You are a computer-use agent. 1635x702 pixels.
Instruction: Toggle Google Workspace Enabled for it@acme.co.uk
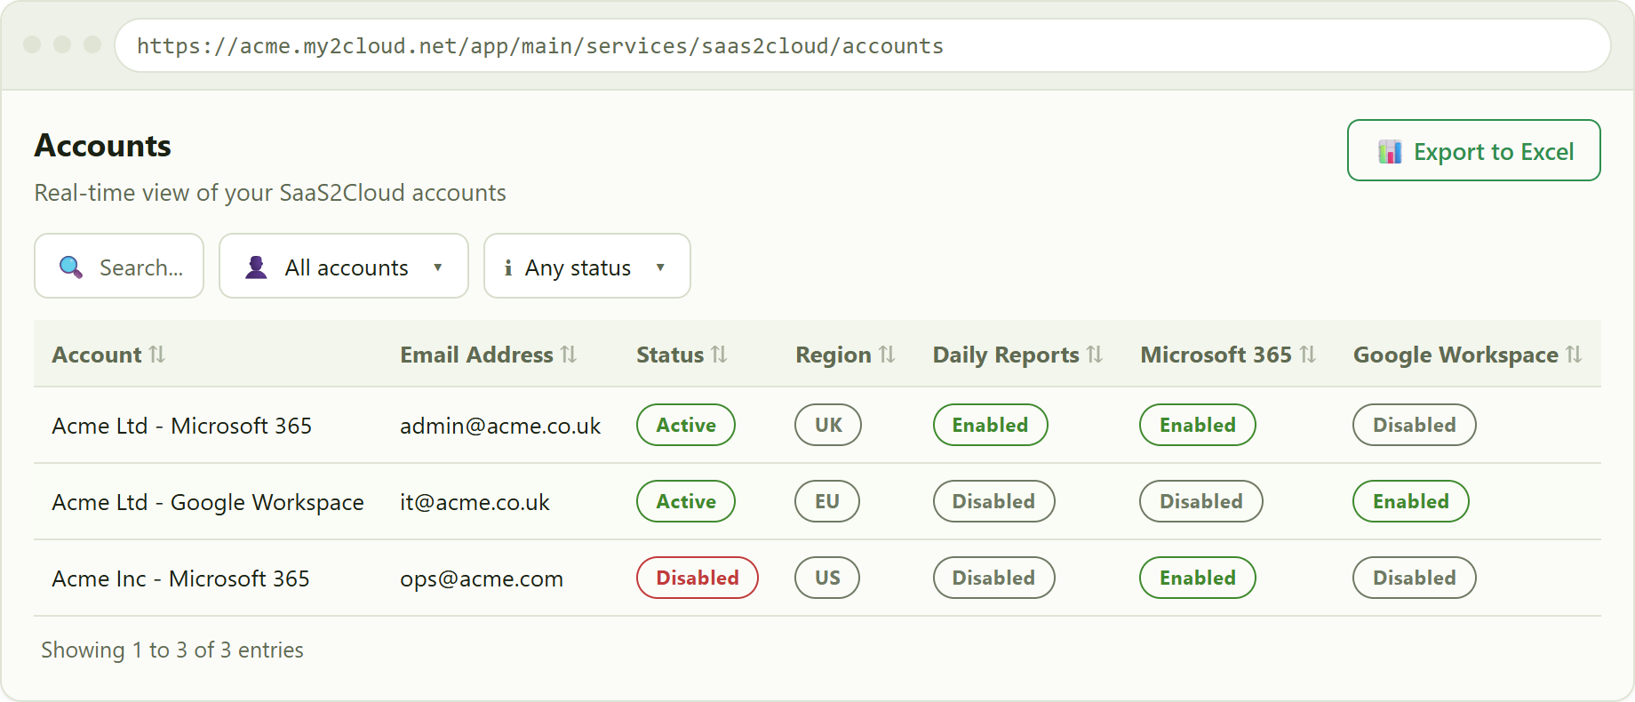pyautogui.click(x=1411, y=501)
